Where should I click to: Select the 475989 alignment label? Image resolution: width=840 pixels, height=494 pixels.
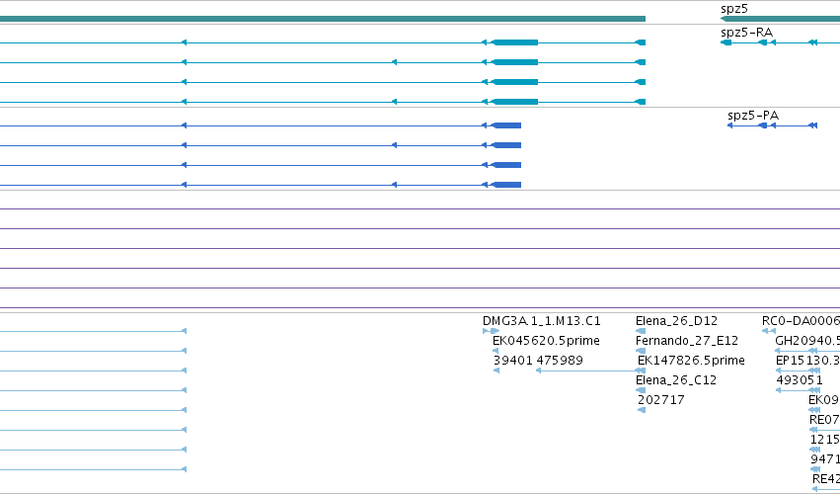pyautogui.click(x=560, y=361)
